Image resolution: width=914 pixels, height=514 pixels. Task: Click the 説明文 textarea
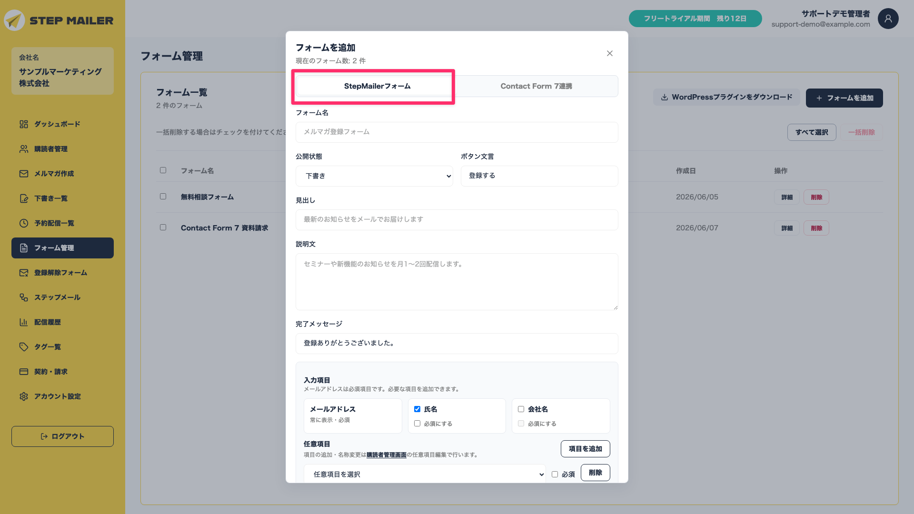tap(457, 282)
